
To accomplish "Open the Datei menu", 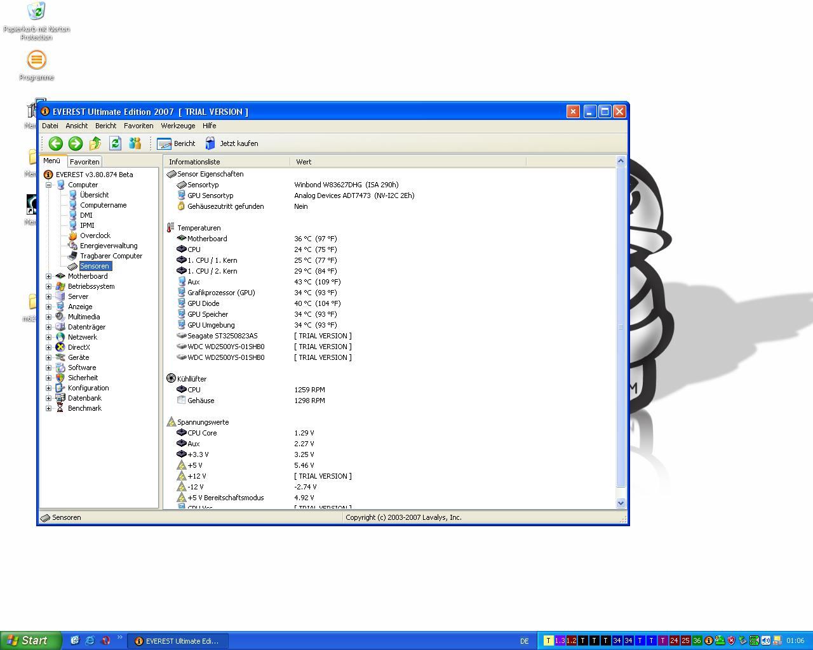I will coord(50,126).
